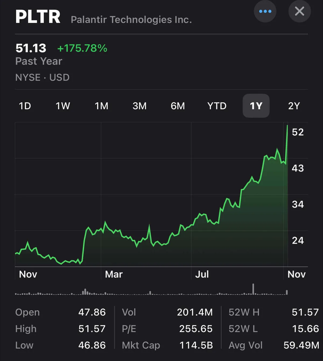This screenshot has width=323, height=361.
Task: Select the 1D time range
Action: coord(25,106)
